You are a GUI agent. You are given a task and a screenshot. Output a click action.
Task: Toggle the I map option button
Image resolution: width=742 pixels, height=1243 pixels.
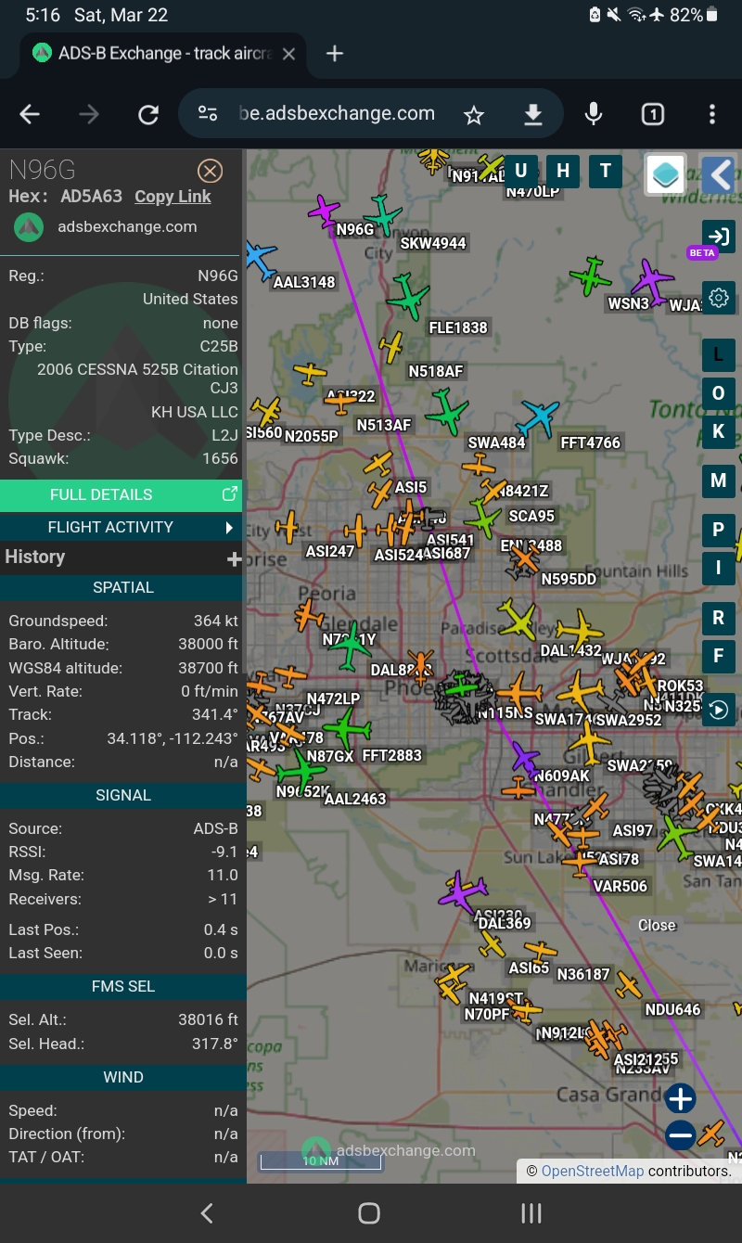718,569
